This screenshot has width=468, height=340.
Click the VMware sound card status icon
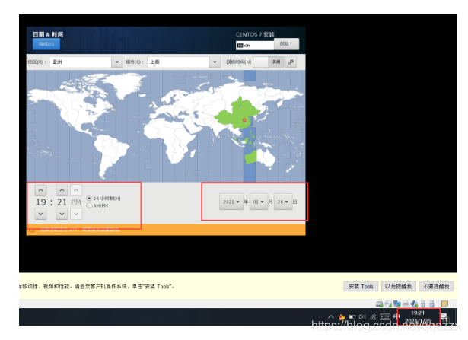tap(414, 304)
